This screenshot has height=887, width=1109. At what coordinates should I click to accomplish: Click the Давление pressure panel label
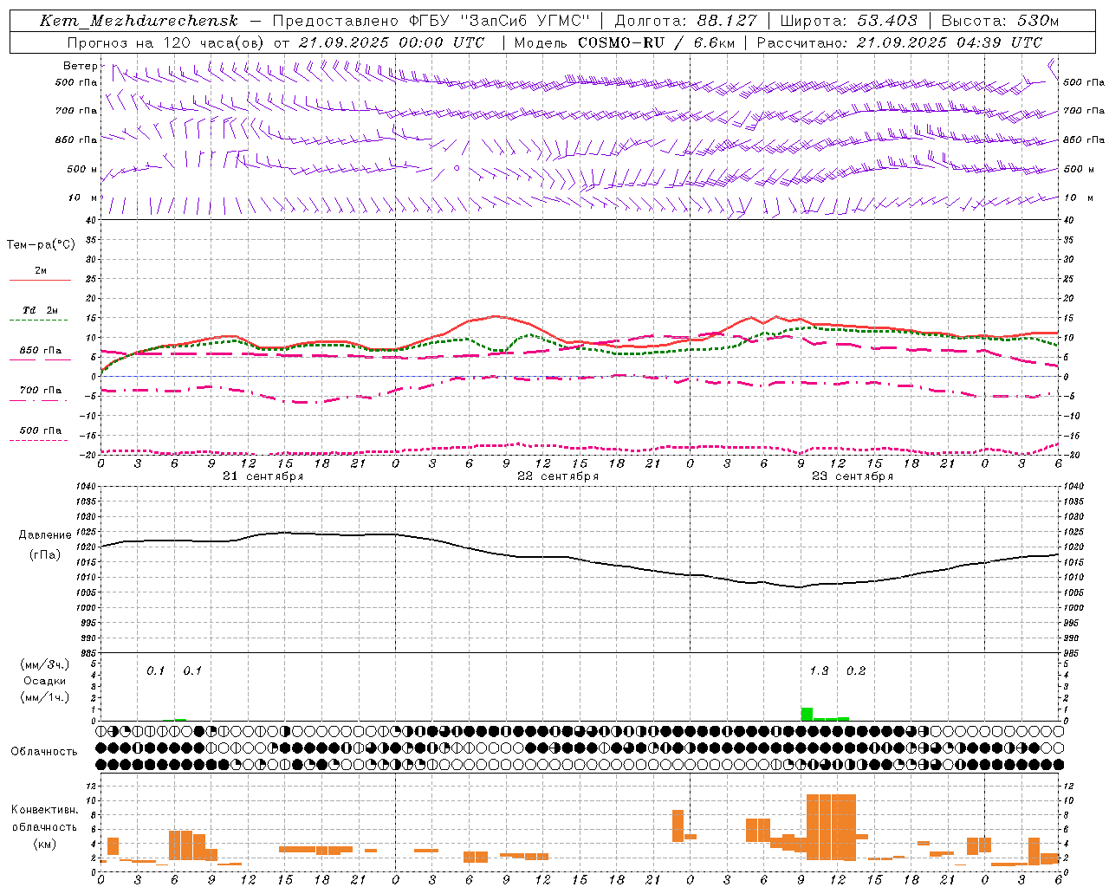point(45,535)
